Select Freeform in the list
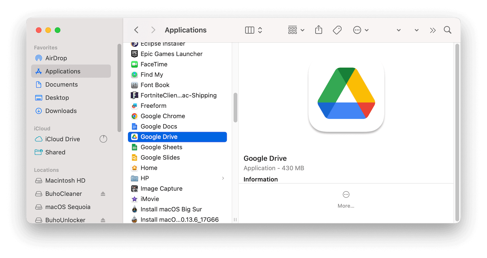The image size is (487, 258). (177, 106)
